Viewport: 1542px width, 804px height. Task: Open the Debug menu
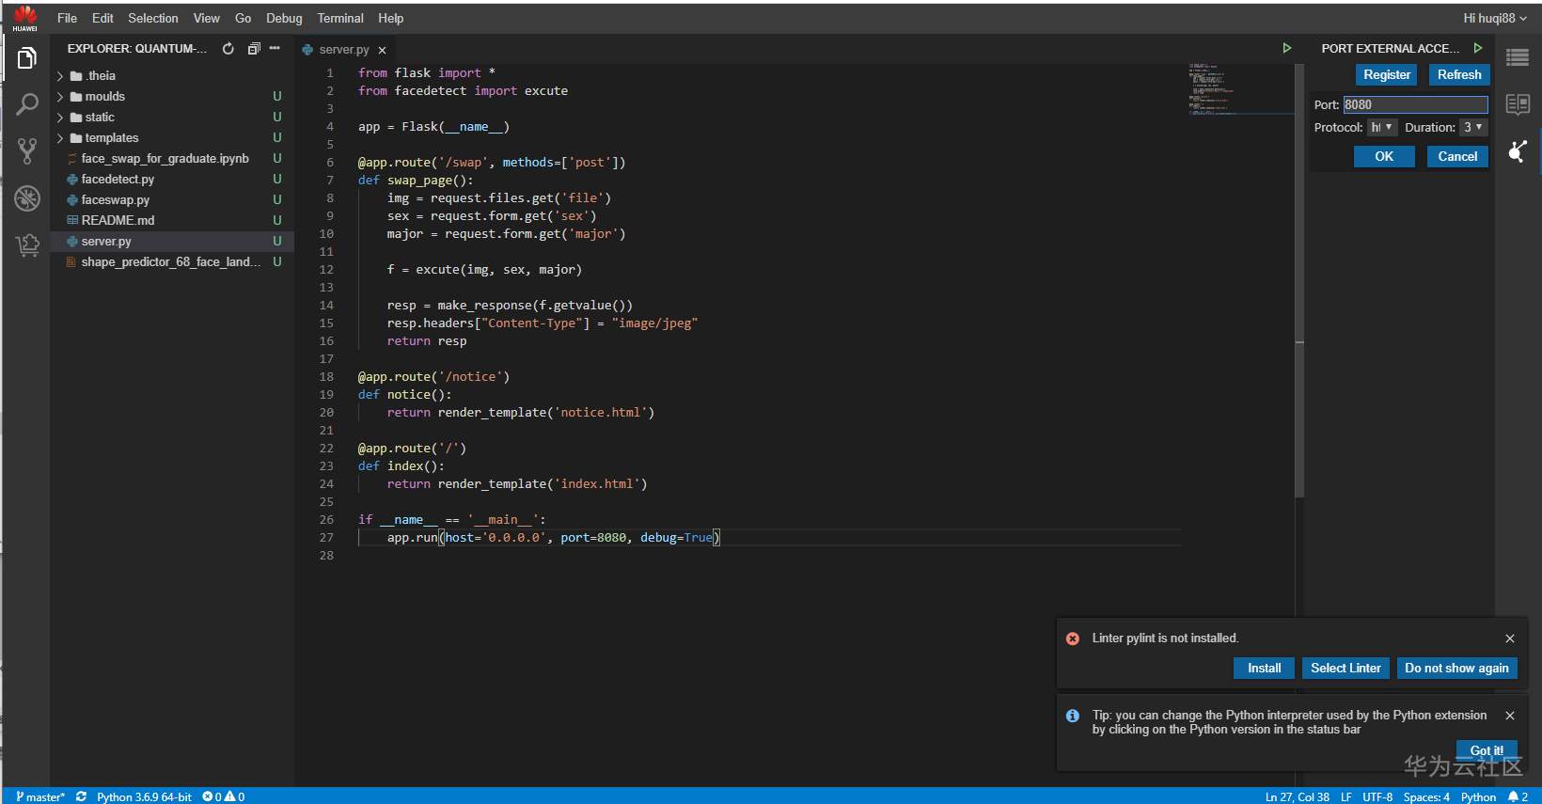pyautogui.click(x=284, y=18)
